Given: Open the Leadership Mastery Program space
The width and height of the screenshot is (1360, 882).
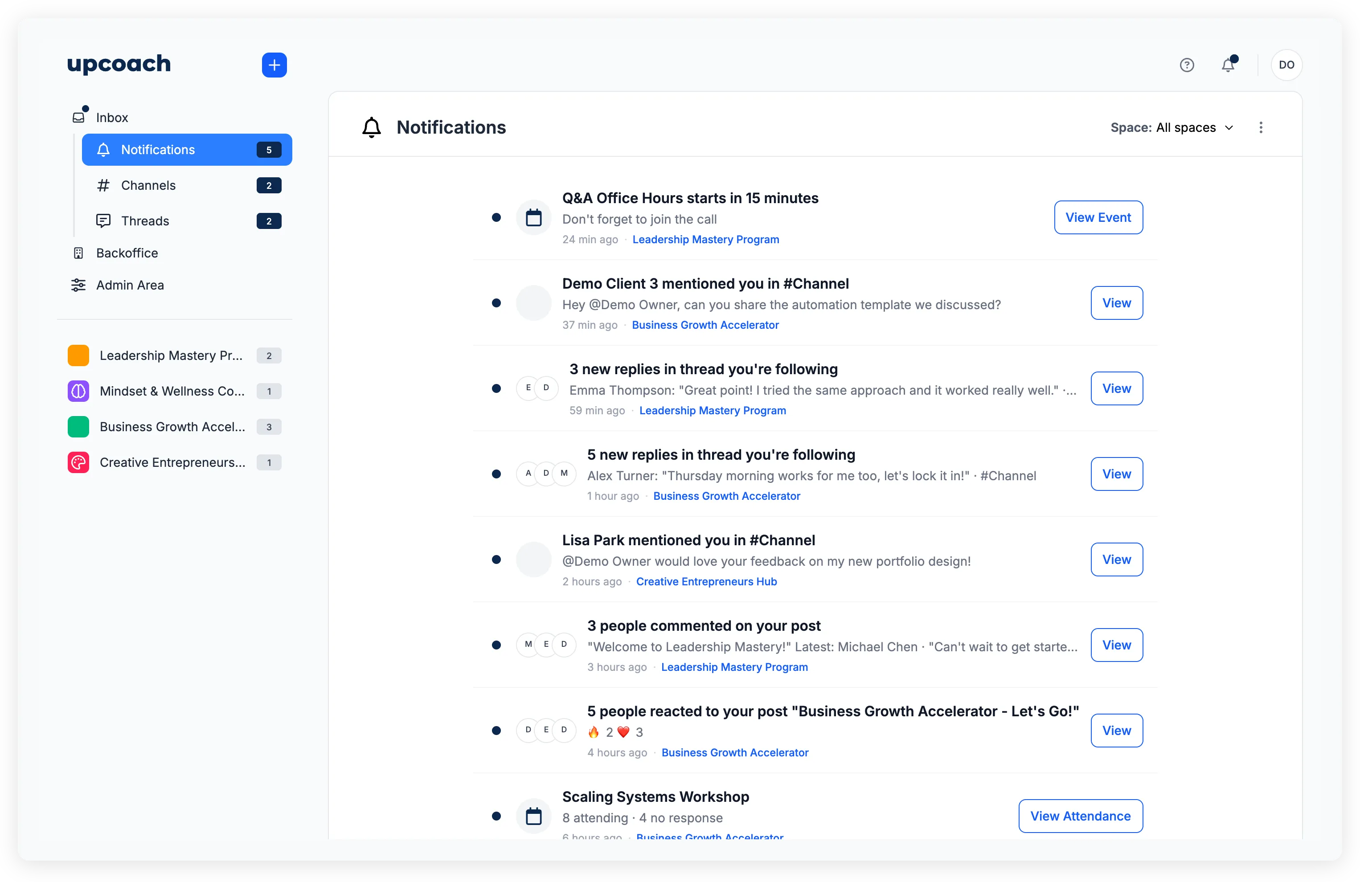Looking at the screenshot, I should (x=172, y=355).
